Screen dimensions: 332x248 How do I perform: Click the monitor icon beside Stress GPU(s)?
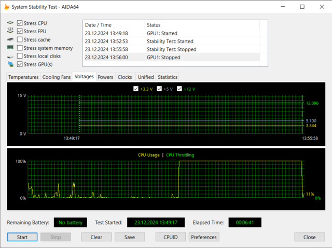(x=10, y=64)
